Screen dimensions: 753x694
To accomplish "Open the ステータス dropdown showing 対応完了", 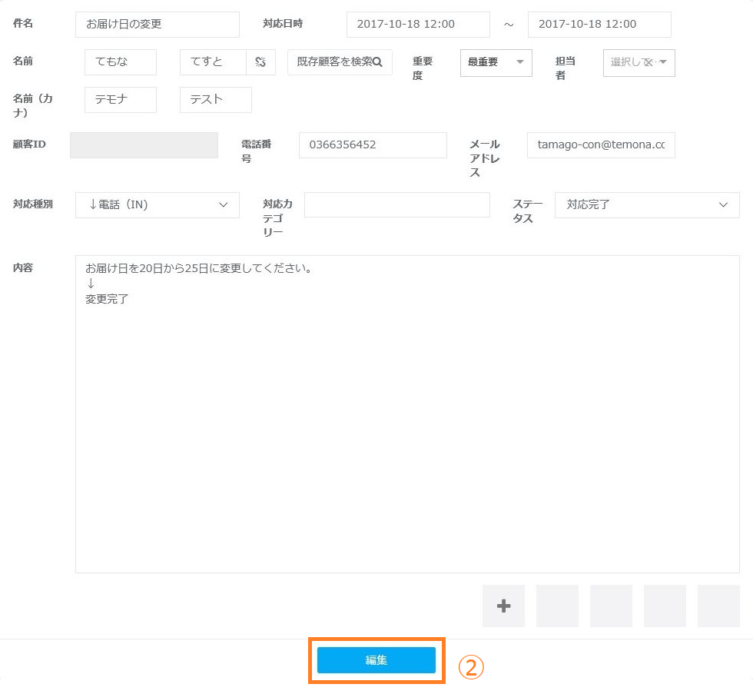I will tap(646, 205).
